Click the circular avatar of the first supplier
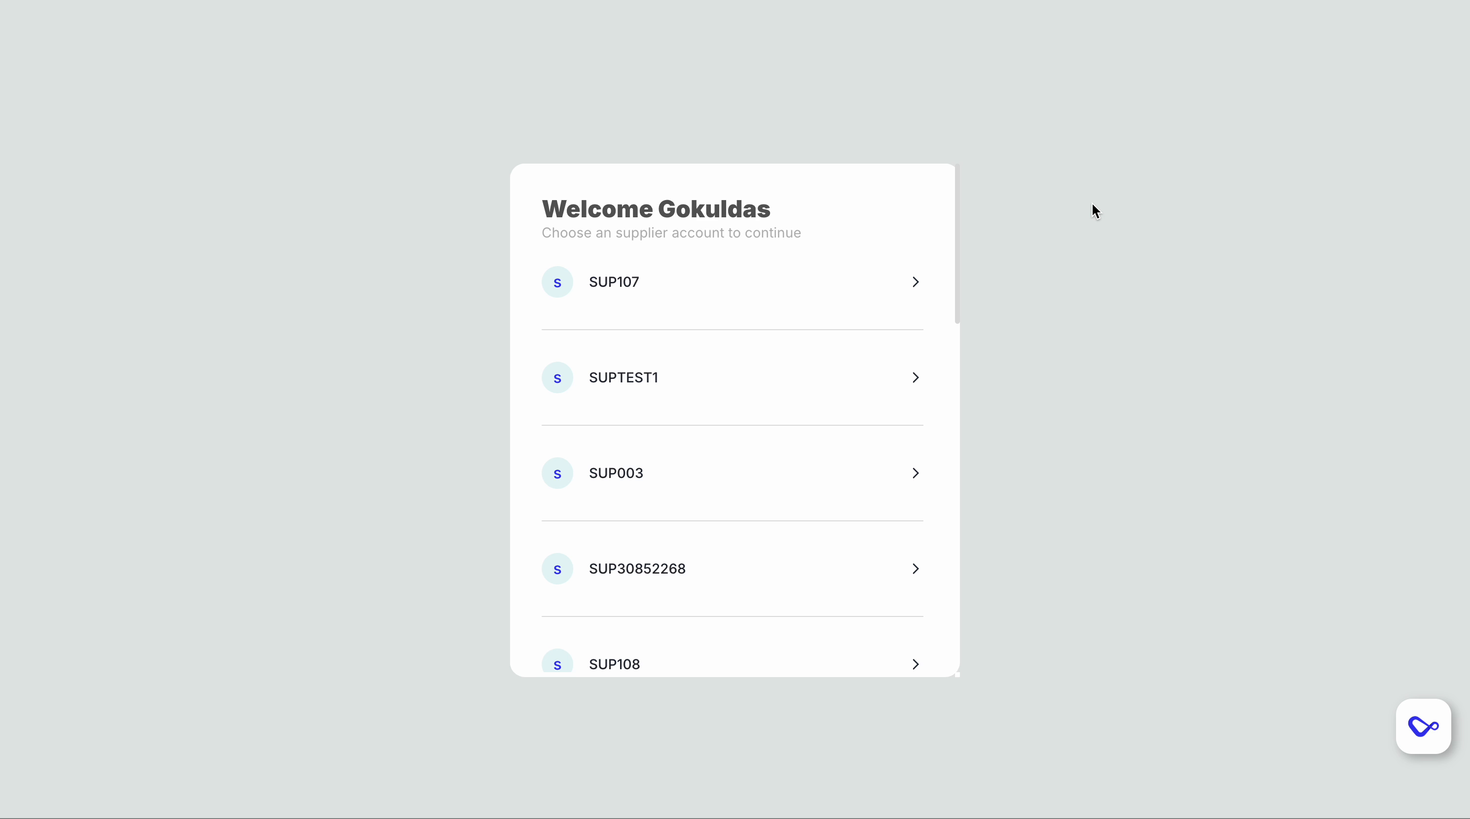The image size is (1470, 819). pyautogui.click(x=557, y=281)
